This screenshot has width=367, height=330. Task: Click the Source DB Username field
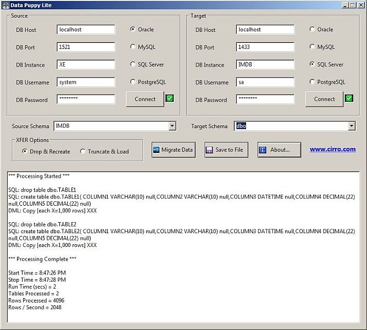click(x=86, y=82)
